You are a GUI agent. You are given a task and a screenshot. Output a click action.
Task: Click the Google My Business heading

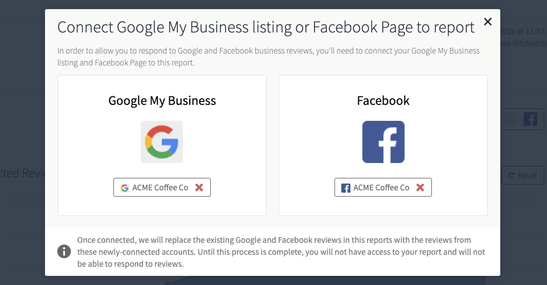[x=162, y=101]
